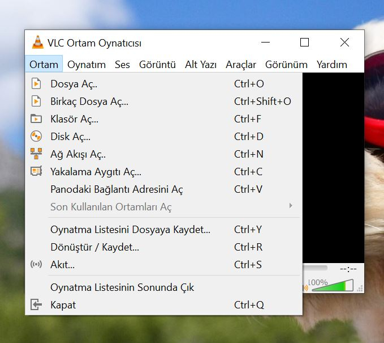Open the Görünüm menu
This screenshot has width=384, height=343.
286,65
